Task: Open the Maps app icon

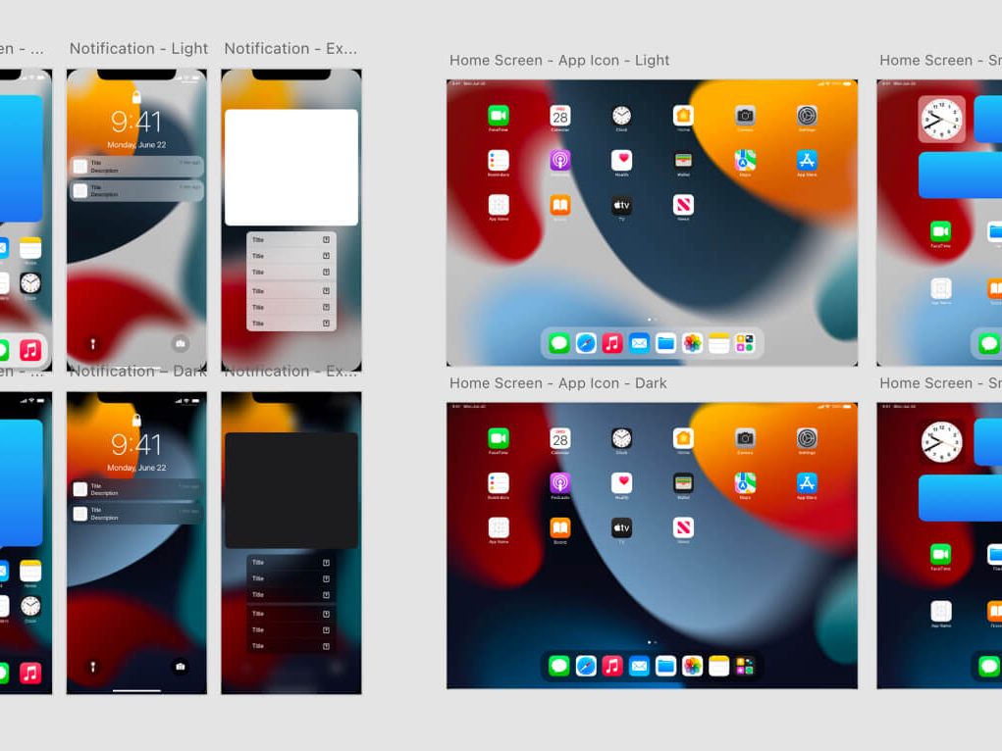Action: pyautogui.click(x=743, y=160)
